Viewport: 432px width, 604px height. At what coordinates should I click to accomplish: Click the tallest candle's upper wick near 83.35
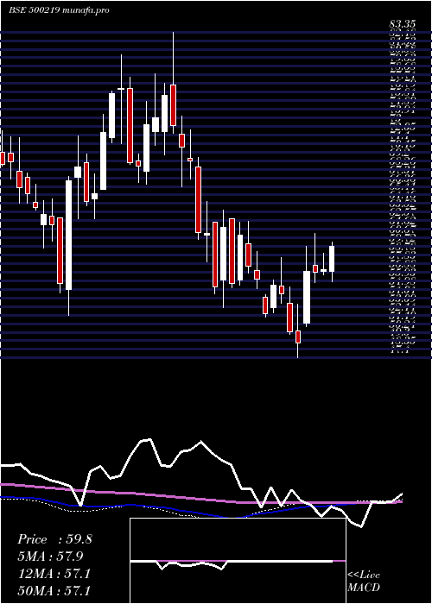pyautogui.click(x=173, y=58)
